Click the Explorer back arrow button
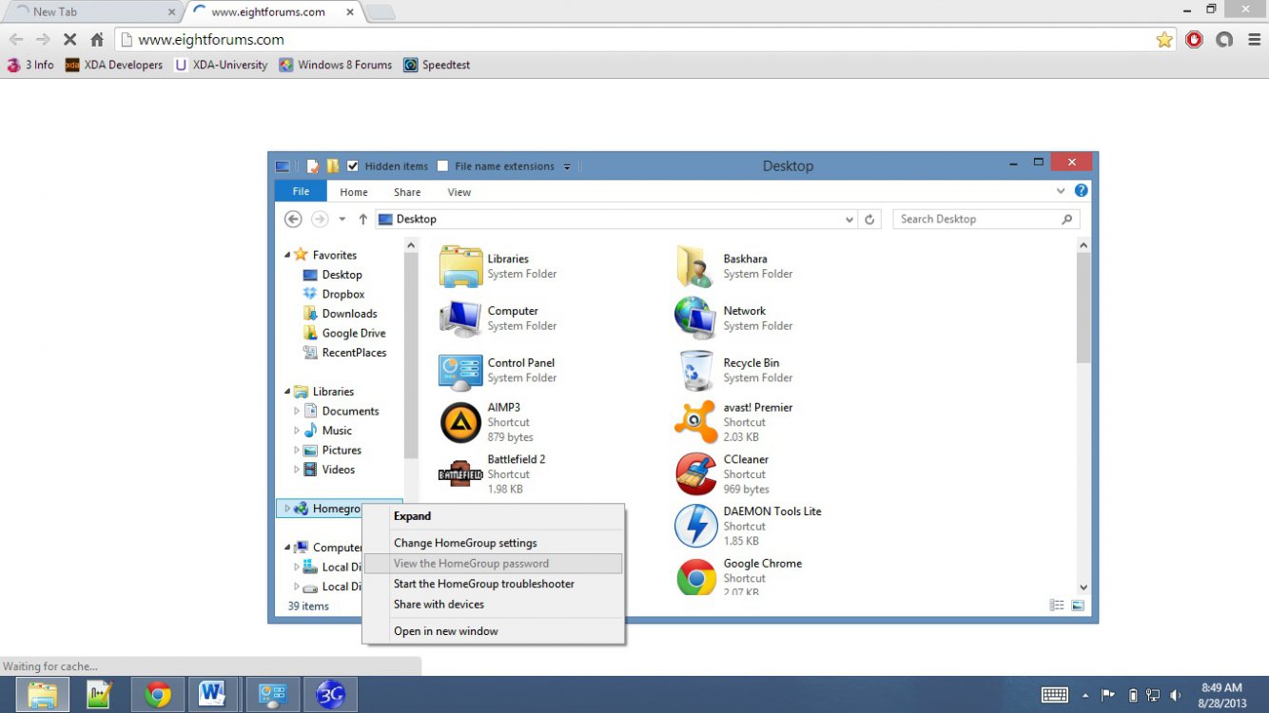This screenshot has width=1269, height=713. [293, 219]
